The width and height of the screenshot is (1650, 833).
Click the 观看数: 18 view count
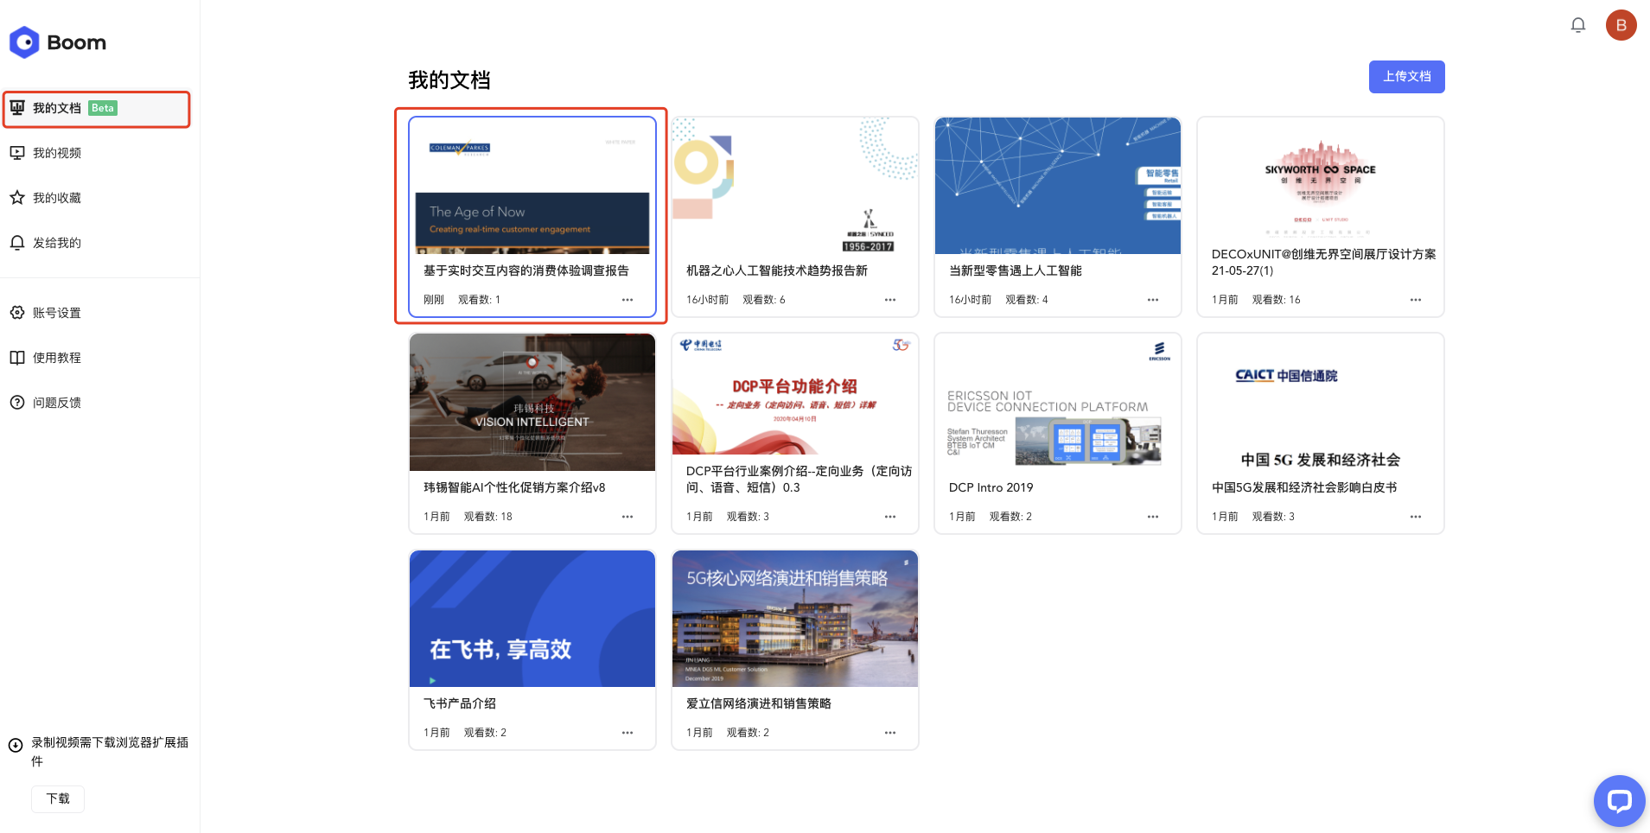pyautogui.click(x=488, y=517)
